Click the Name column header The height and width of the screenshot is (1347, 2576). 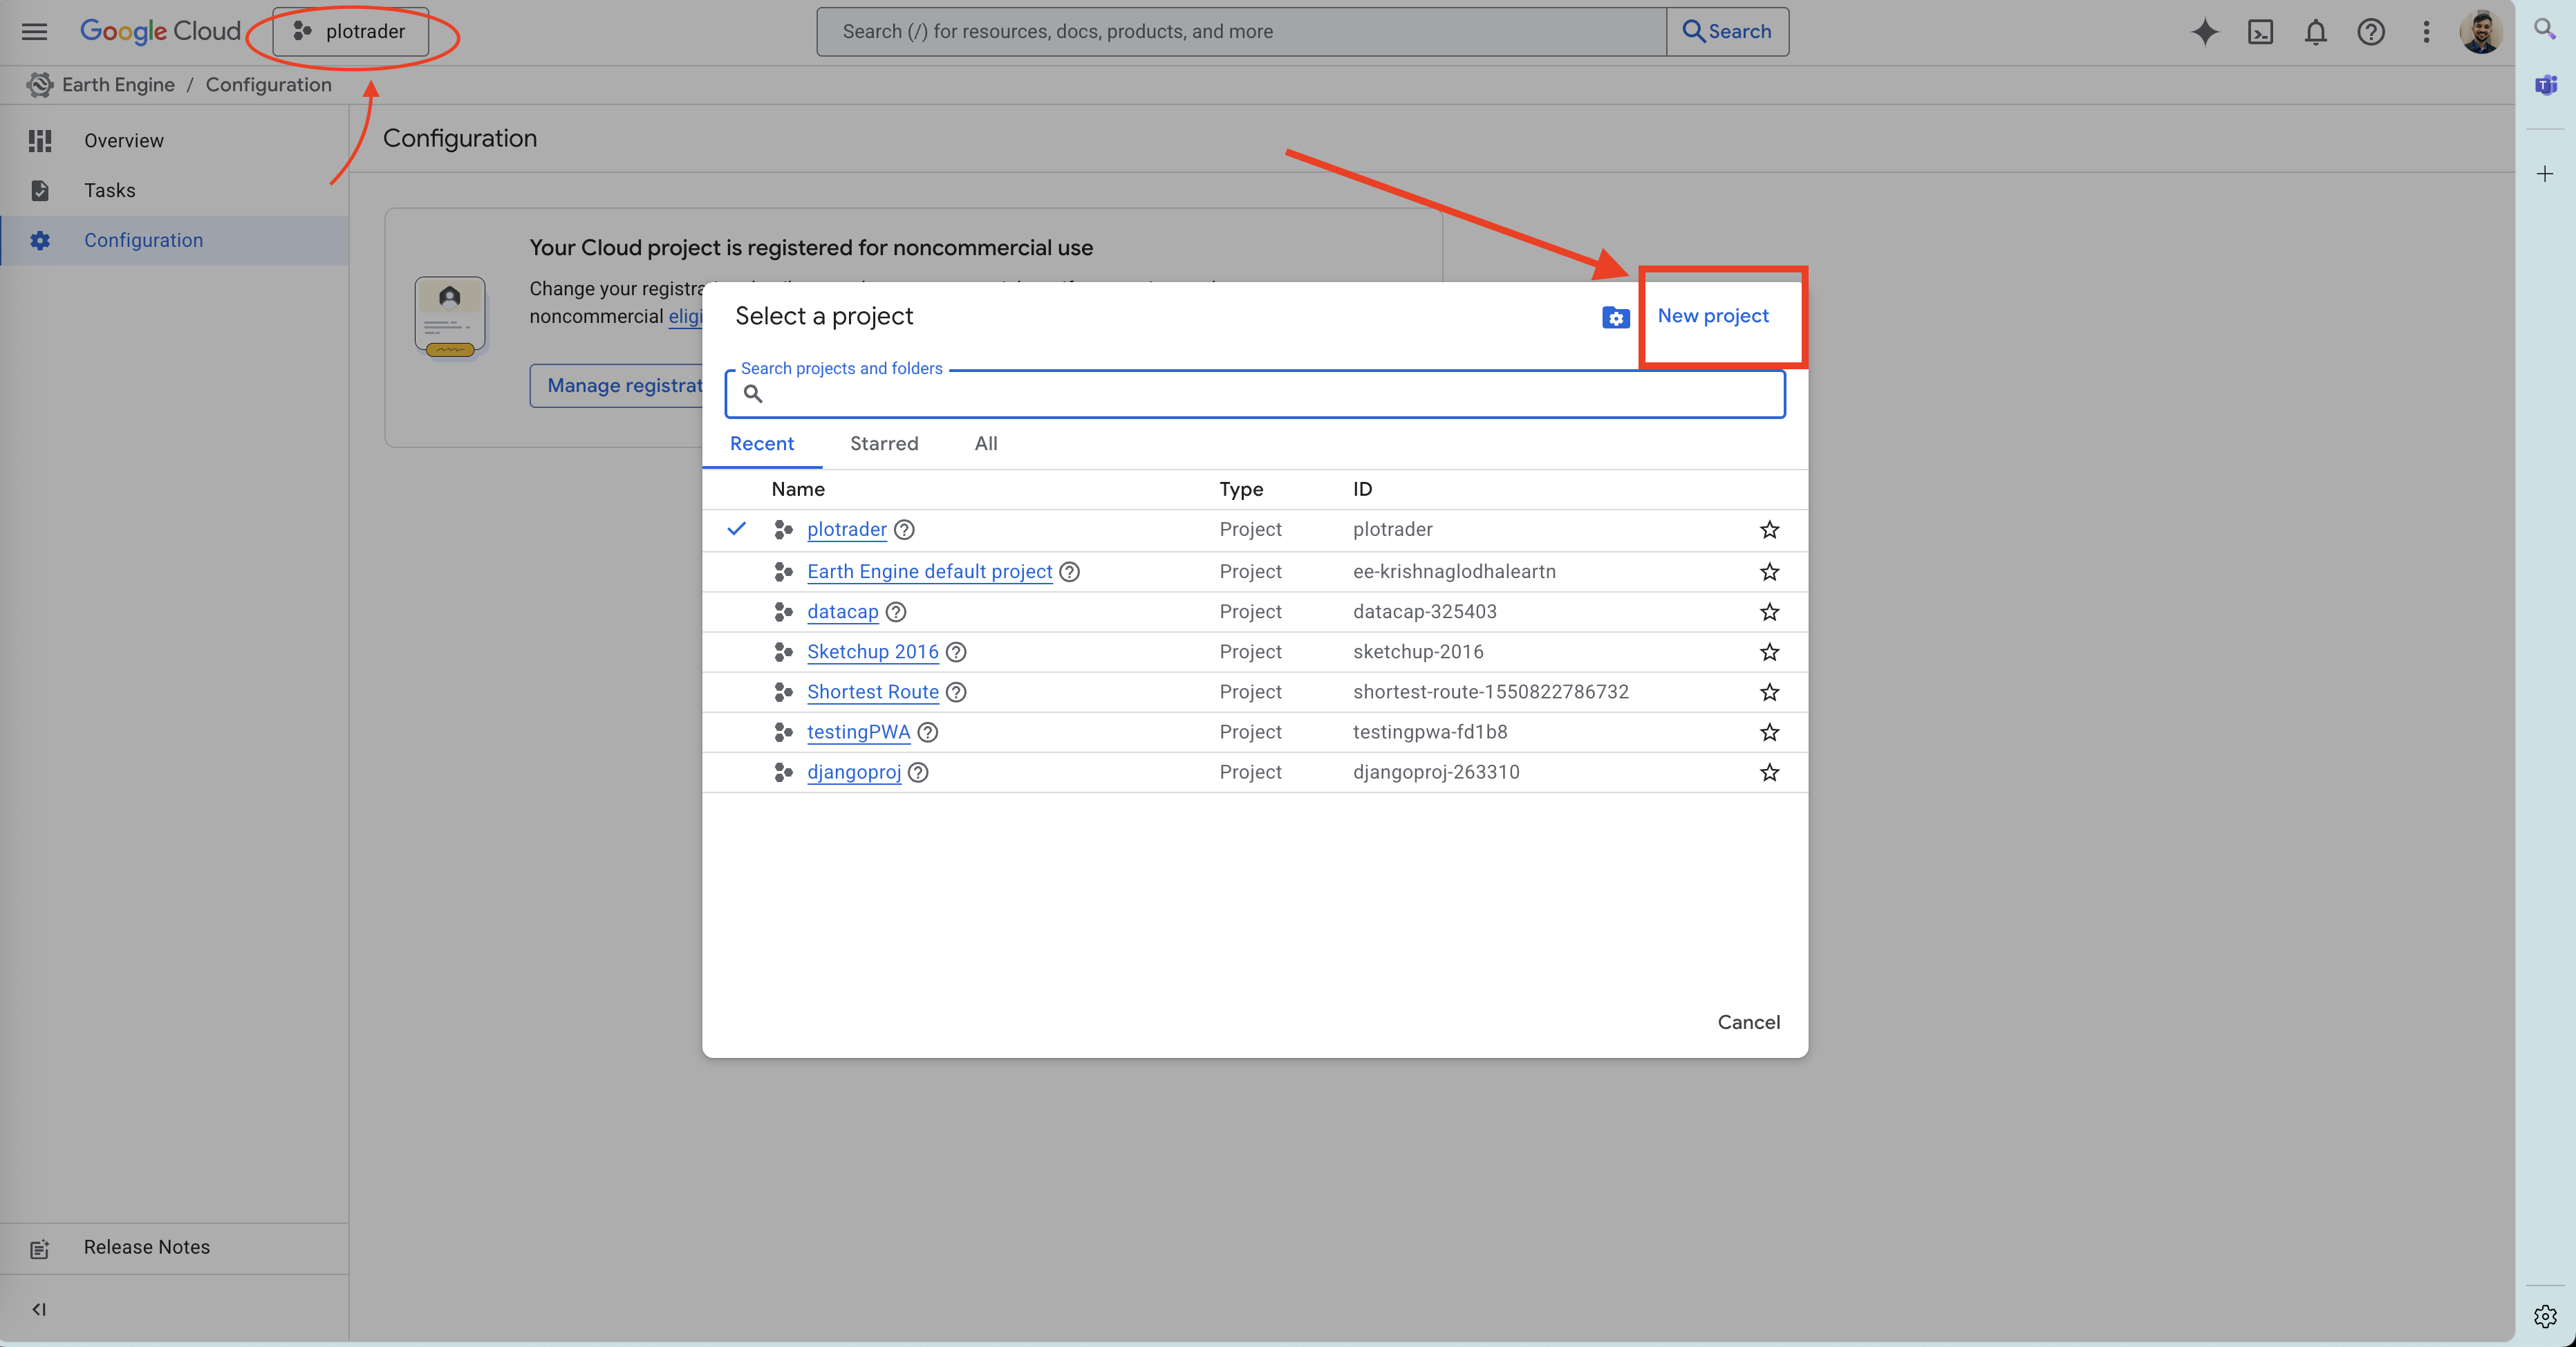tap(797, 489)
